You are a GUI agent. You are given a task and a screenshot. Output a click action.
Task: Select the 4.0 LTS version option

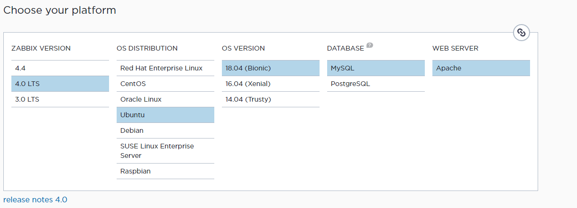pyautogui.click(x=60, y=84)
